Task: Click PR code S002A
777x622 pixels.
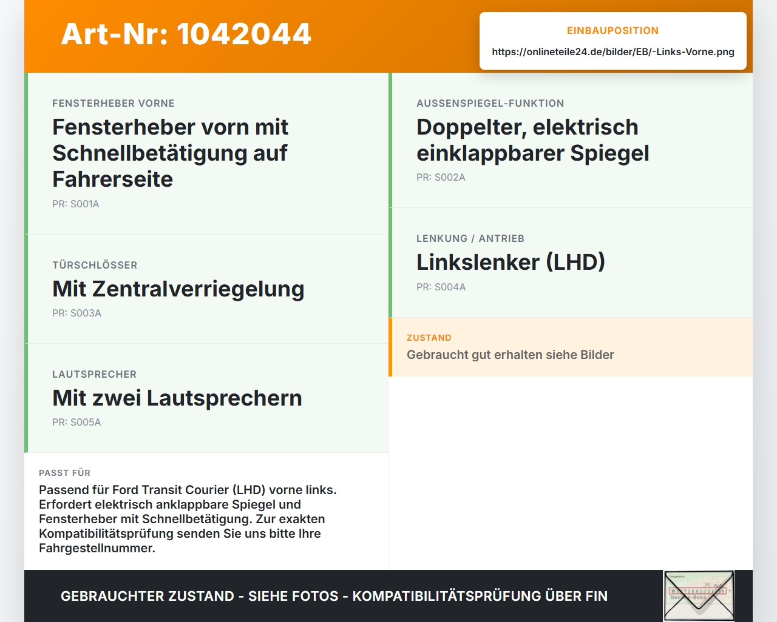Action: (x=441, y=177)
